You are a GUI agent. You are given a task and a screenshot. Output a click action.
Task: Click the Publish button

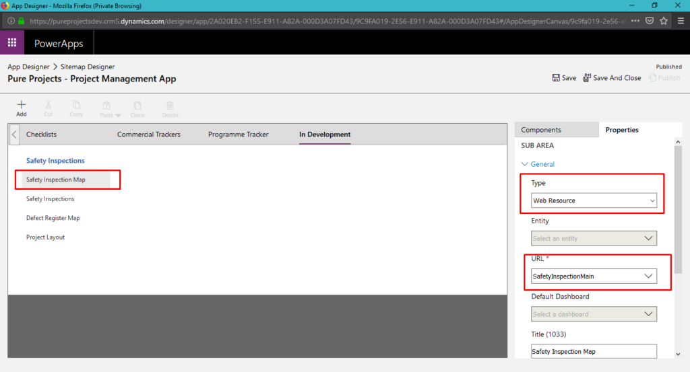(664, 78)
